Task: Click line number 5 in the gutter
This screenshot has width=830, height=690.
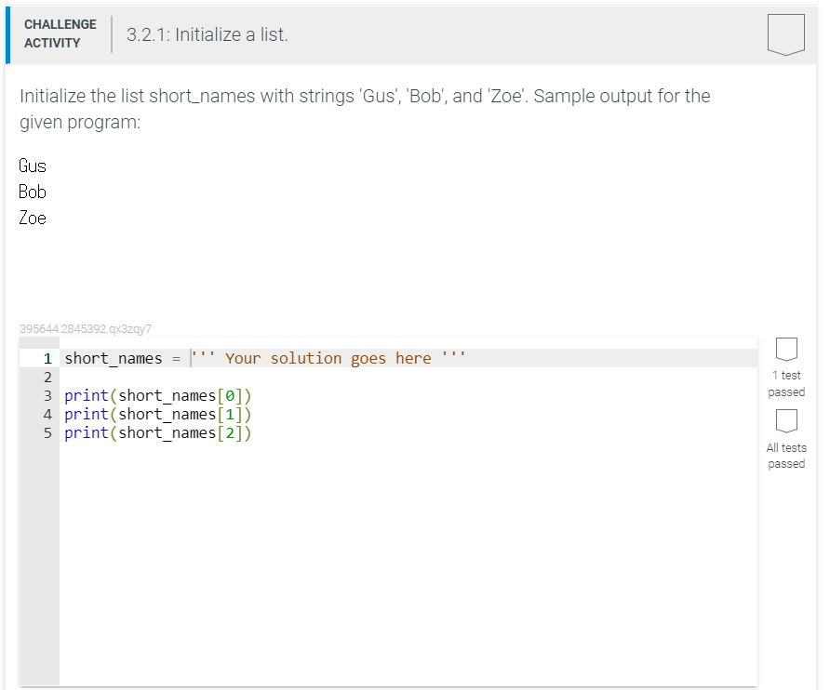Action: point(47,432)
